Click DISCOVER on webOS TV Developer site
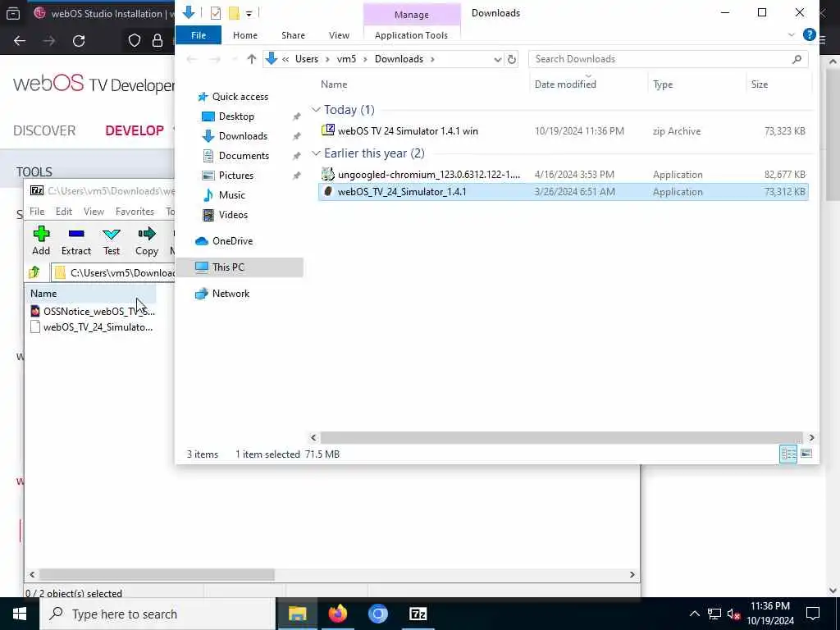Viewport: 840px width, 630px height. click(44, 130)
